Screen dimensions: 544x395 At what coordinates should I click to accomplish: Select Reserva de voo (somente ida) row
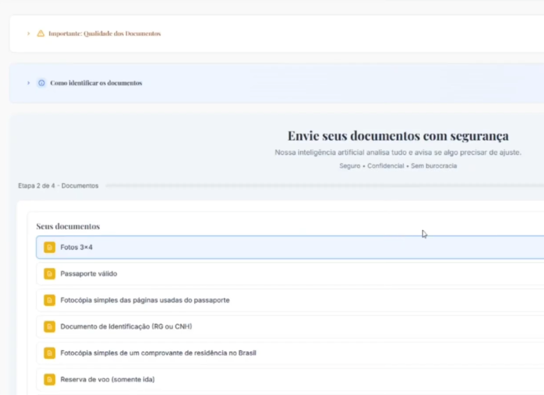point(290,380)
